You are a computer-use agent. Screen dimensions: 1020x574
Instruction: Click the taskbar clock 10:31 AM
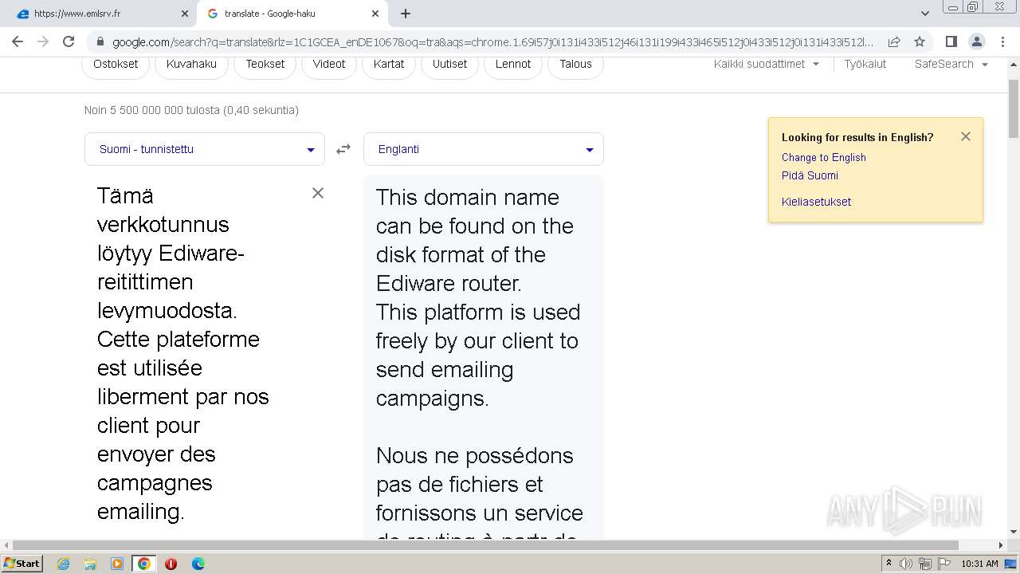point(979,564)
